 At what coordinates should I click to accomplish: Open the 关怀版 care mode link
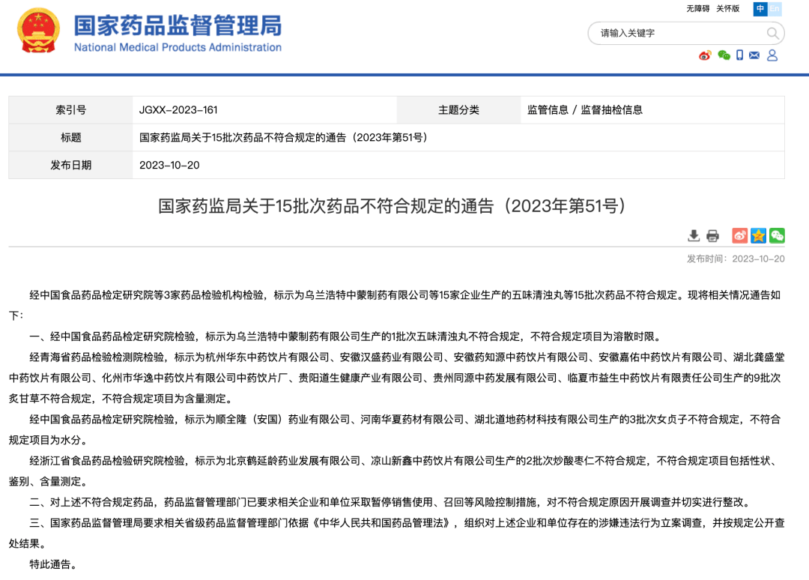click(727, 9)
